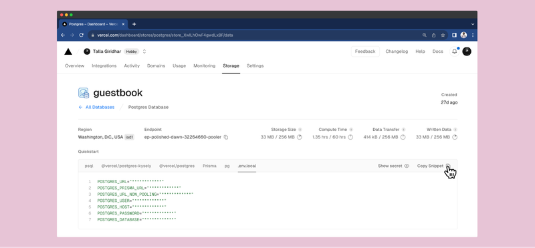Copy the endpoint name via copy icon
Viewport: 535px width, 248px height.
226,137
